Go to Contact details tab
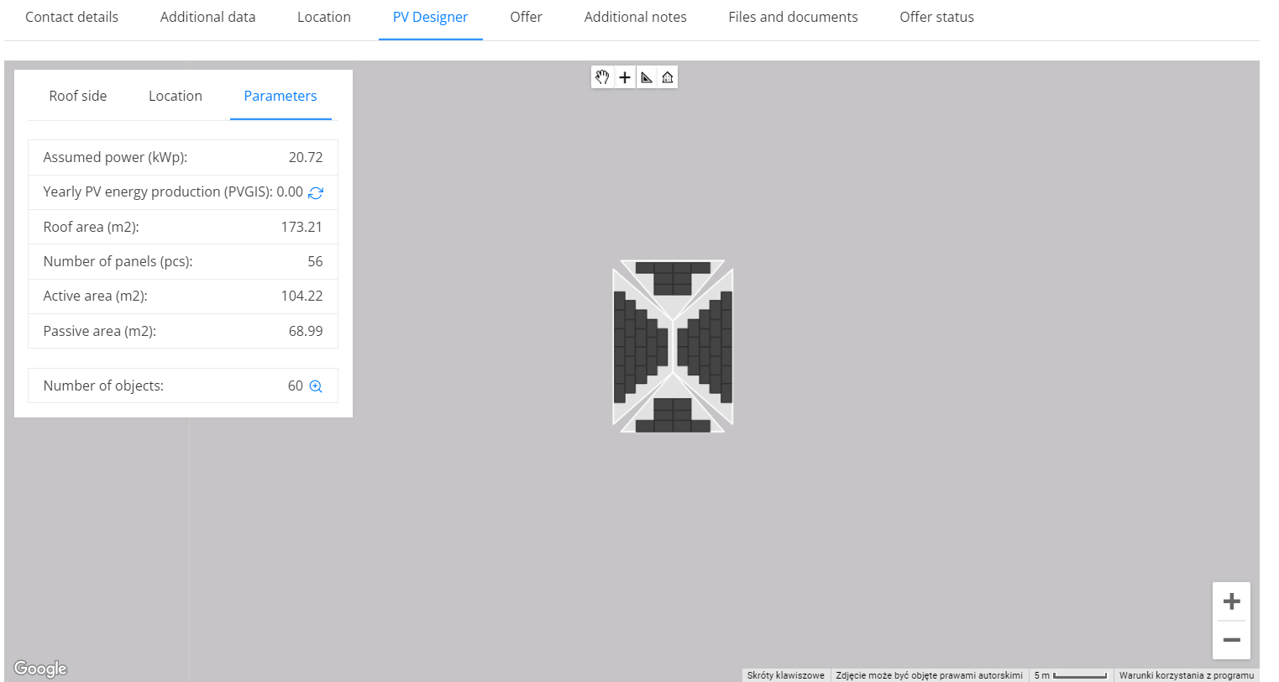 72,17
